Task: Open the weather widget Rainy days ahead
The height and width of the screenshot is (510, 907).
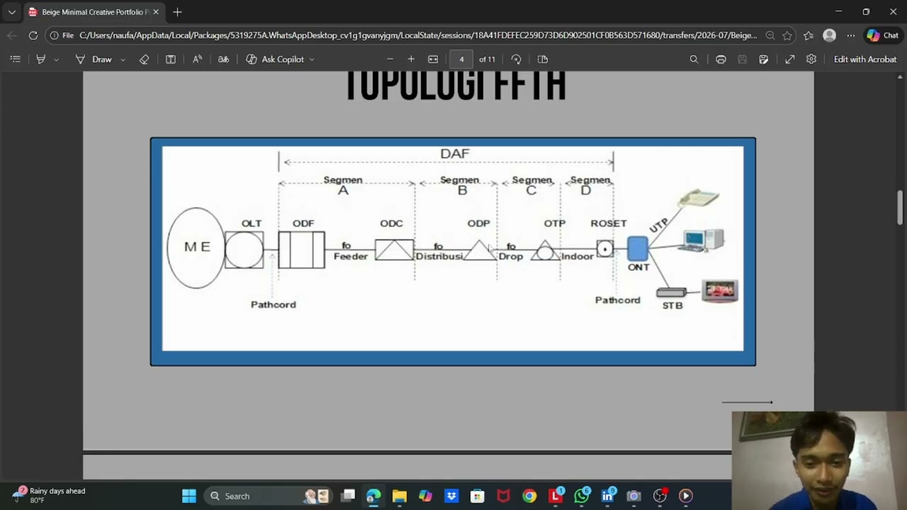Action: [50, 495]
